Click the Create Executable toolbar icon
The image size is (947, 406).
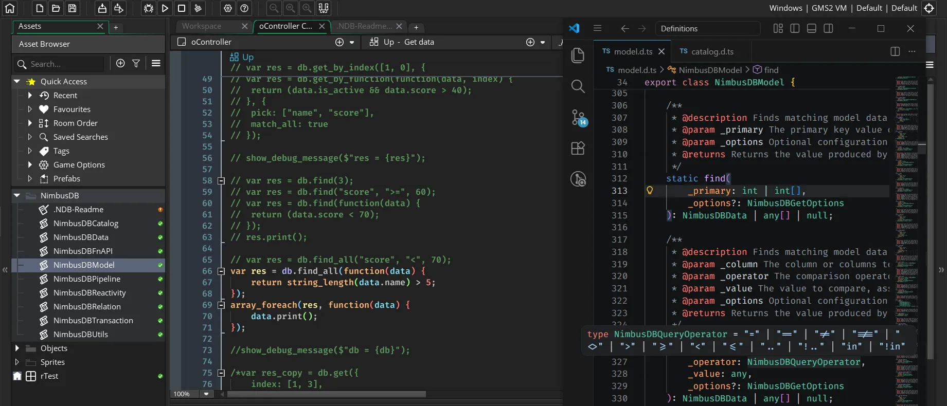[x=102, y=8]
